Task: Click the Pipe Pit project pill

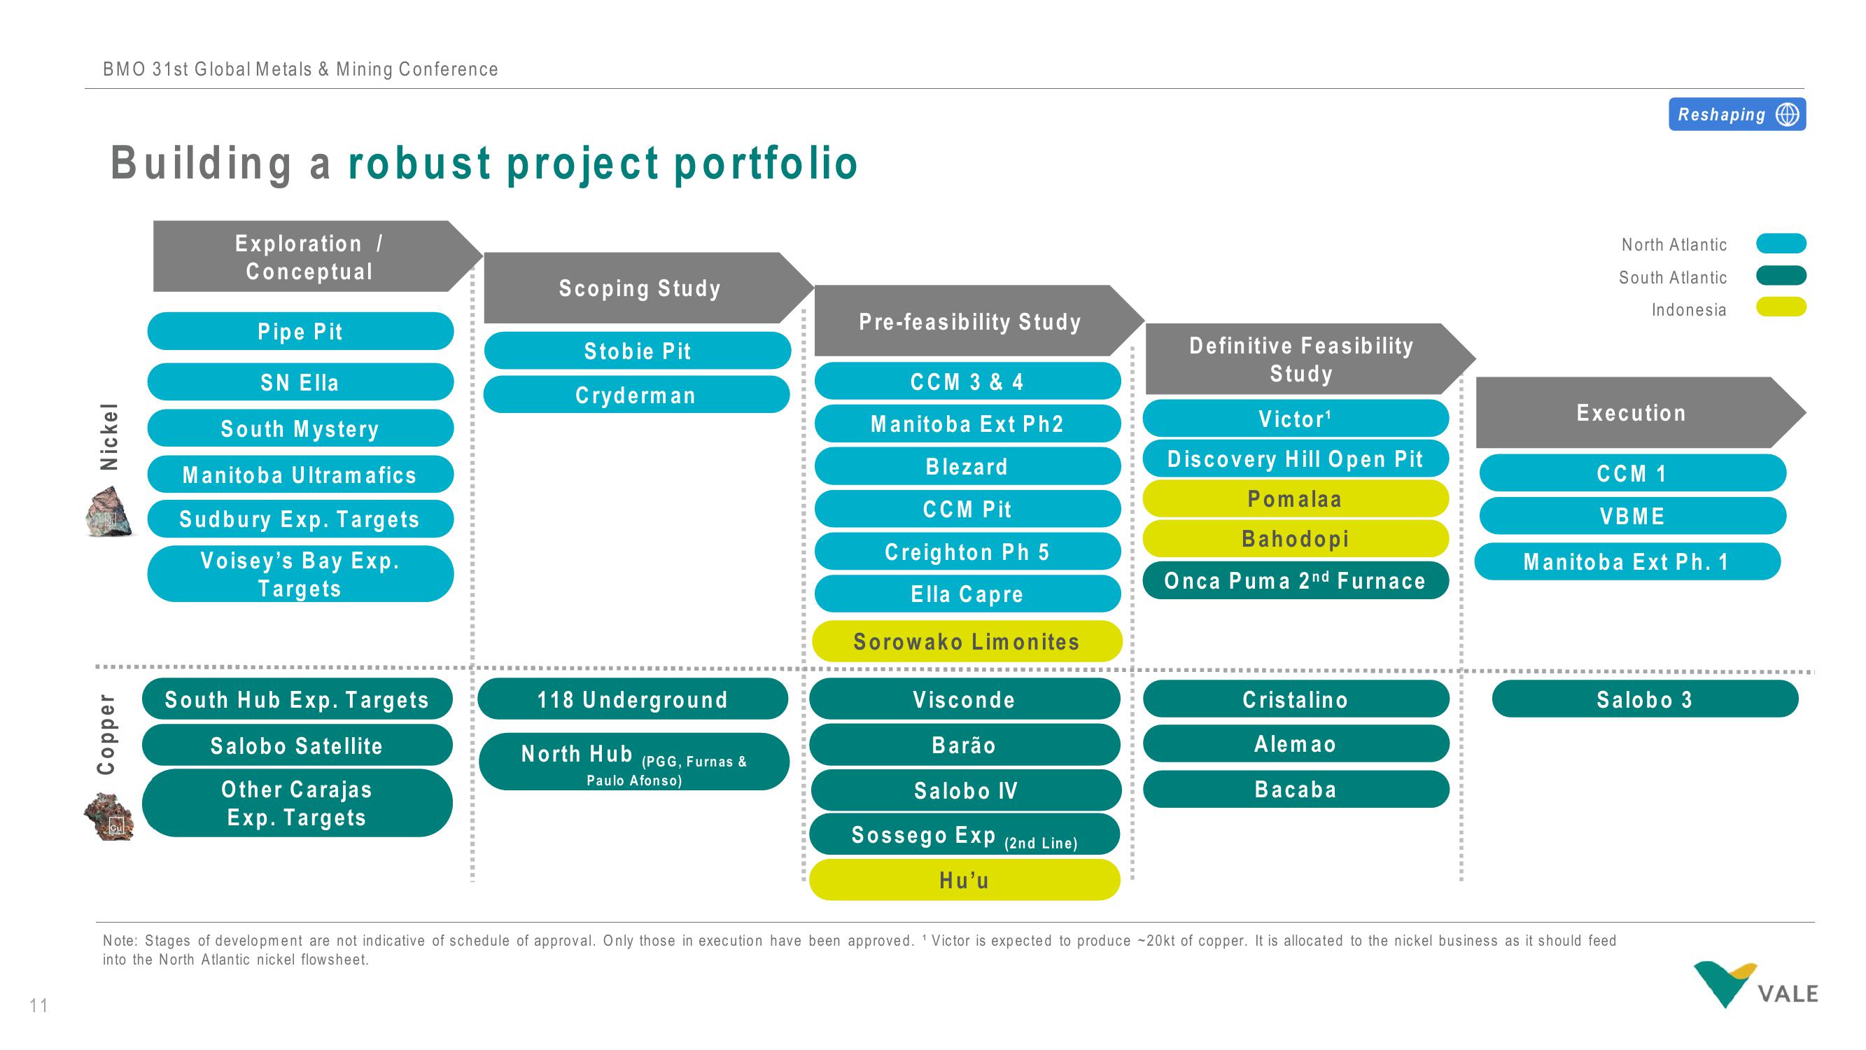Action: (300, 331)
